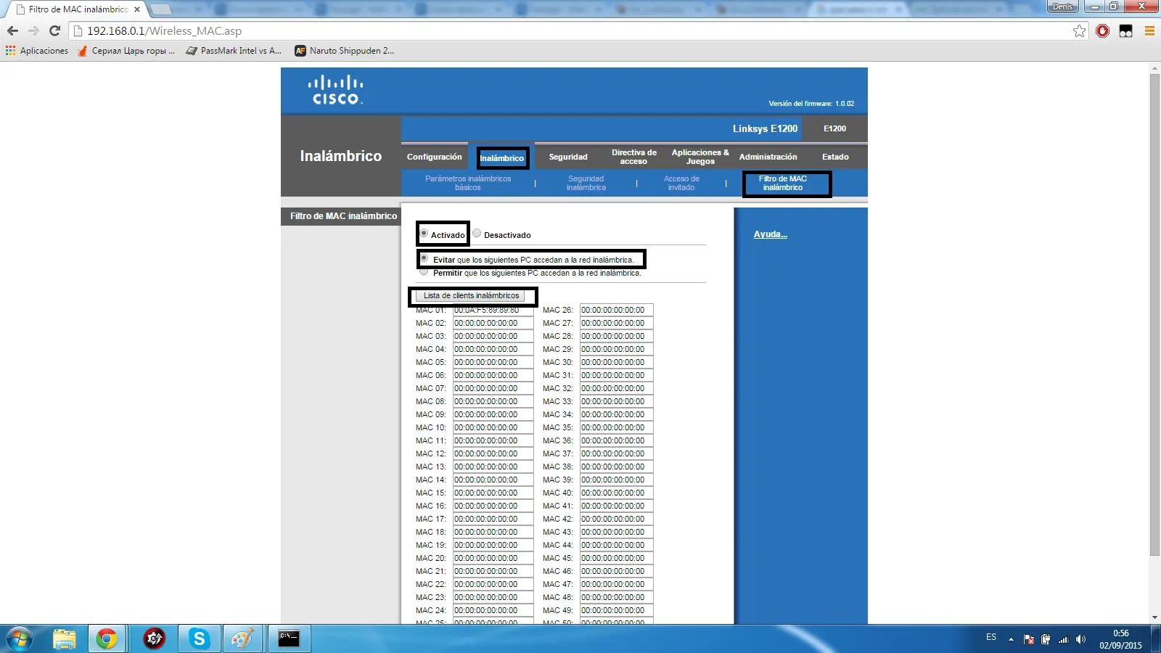Select the Desactivado radio button
This screenshot has height=653, width=1161.
(x=477, y=234)
